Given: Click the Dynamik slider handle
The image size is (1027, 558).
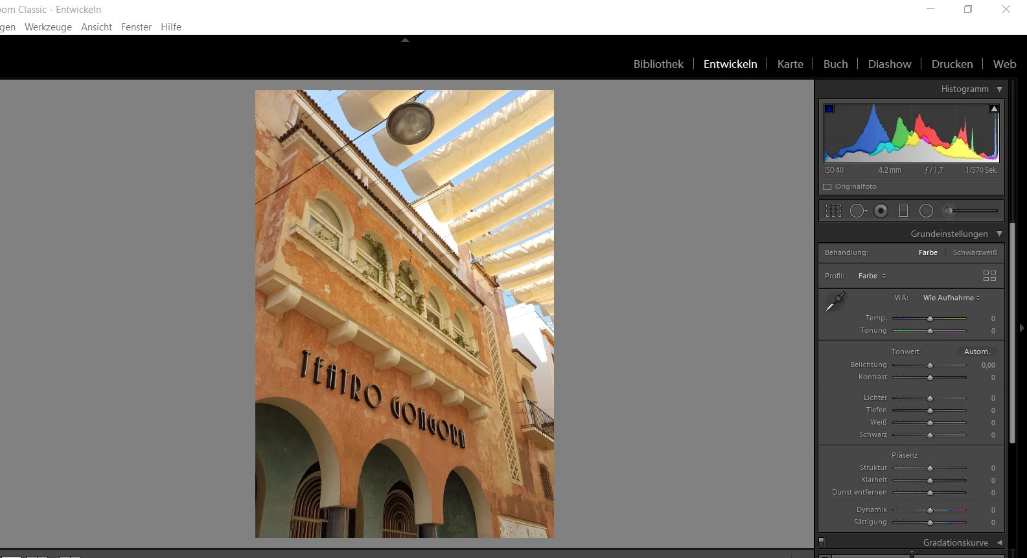Looking at the screenshot, I should coord(930,510).
